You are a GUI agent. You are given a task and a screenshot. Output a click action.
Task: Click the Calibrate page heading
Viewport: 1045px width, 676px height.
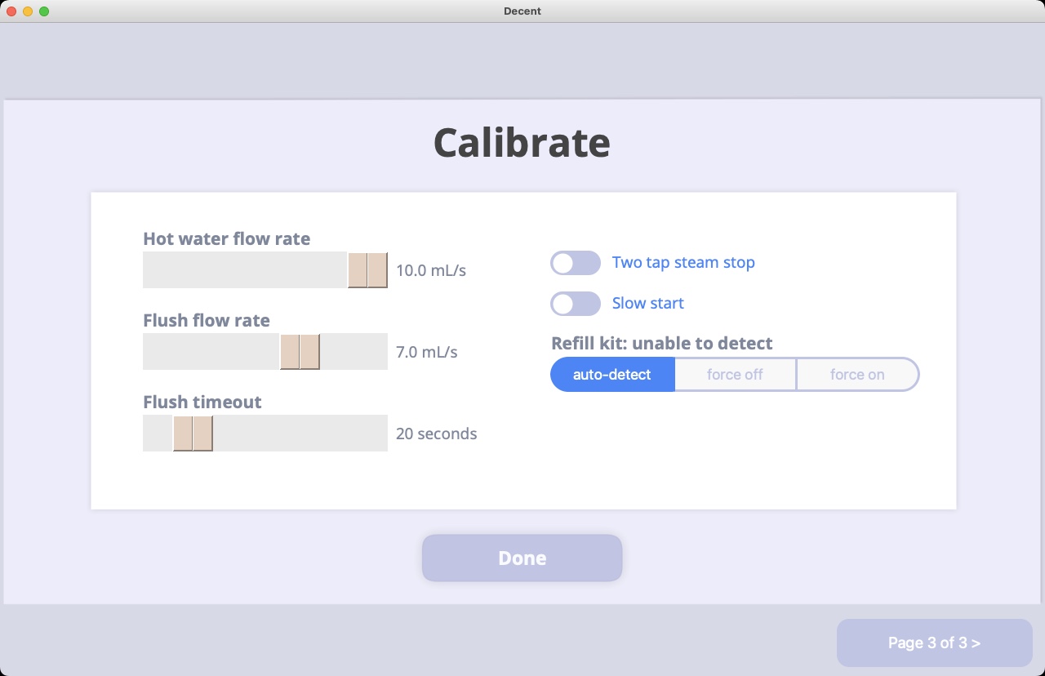[522, 143]
